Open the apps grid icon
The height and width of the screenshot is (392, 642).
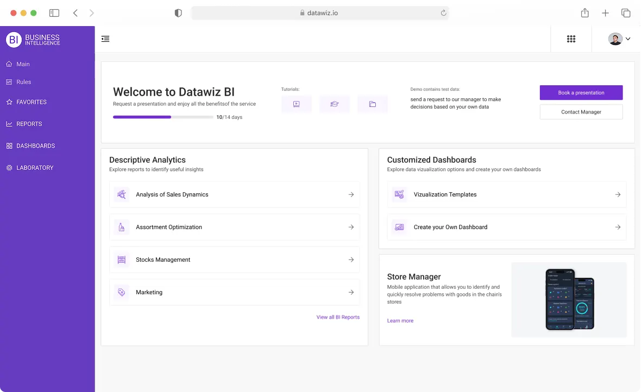[571, 39]
